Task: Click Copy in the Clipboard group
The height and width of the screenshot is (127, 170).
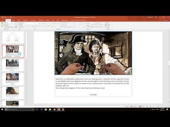Action: click(x=6, y=25)
